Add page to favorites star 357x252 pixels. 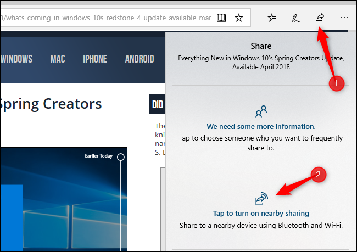[239, 18]
